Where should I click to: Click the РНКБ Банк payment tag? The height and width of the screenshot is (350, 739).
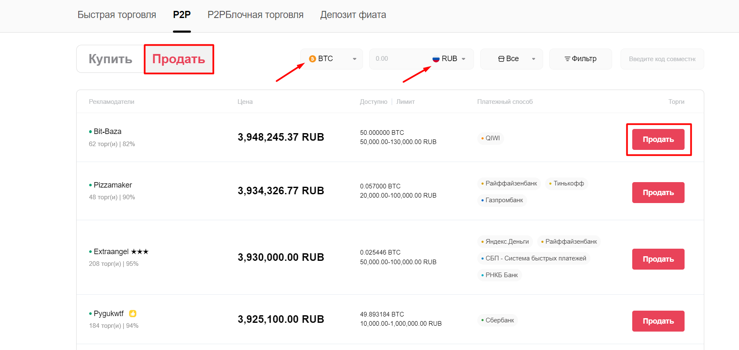[x=500, y=275]
